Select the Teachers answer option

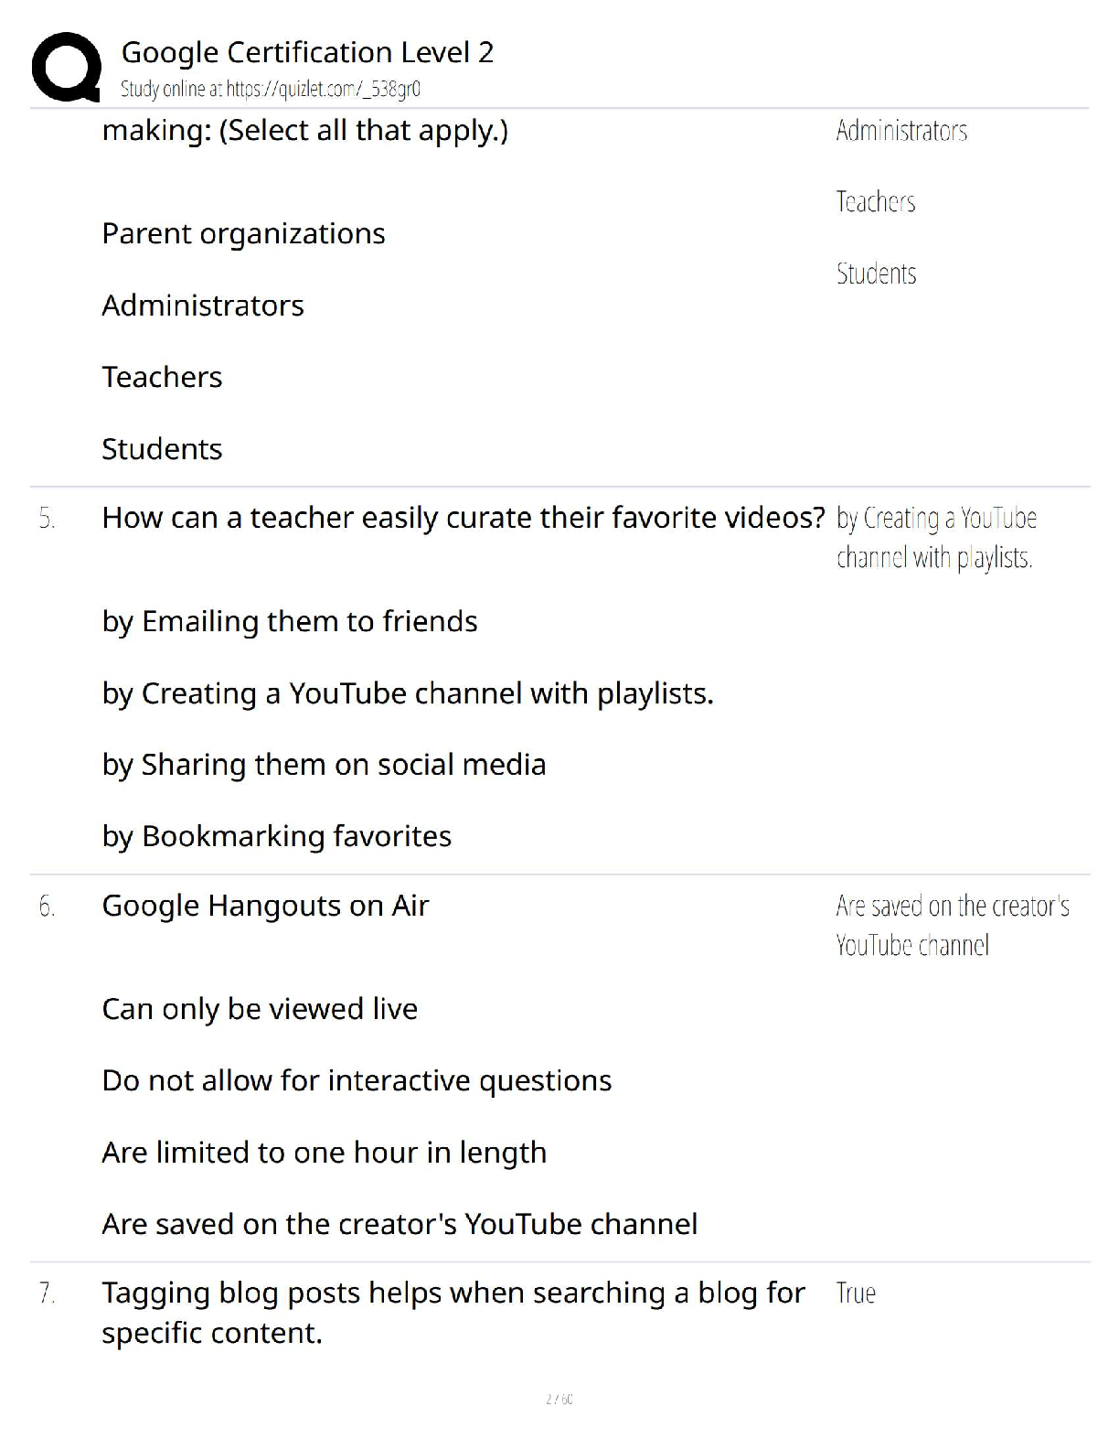[x=162, y=377]
